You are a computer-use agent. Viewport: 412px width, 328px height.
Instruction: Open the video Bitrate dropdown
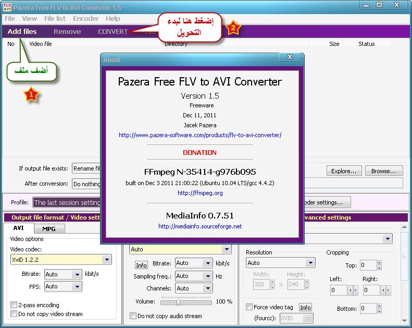tap(63, 274)
